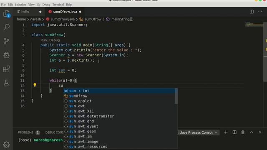This screenshot has width=267, height=150.
Task: Select the sun.awt.image suggestion
Action: pyautogui.click(x=119, y=142)
